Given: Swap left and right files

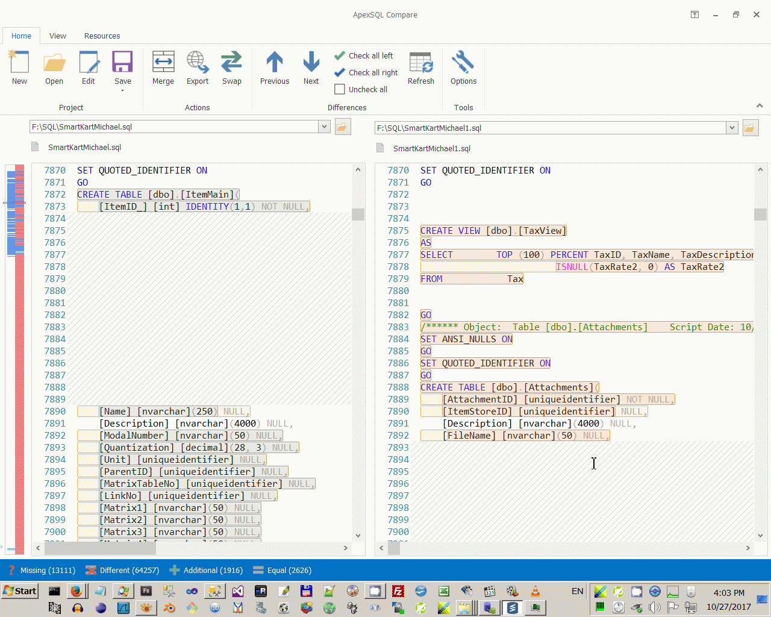Looking at the screenshot, I should (231, 63).
